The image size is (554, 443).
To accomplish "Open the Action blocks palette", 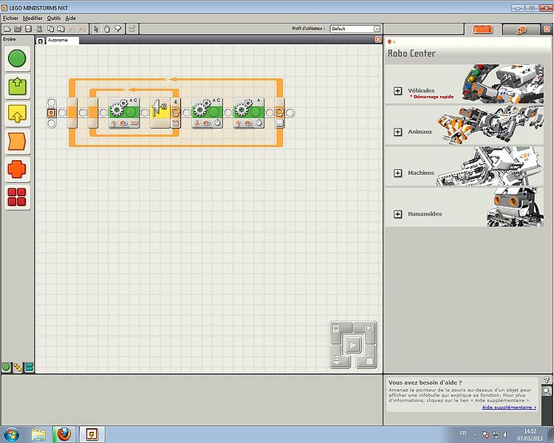I will pos(17,86).
